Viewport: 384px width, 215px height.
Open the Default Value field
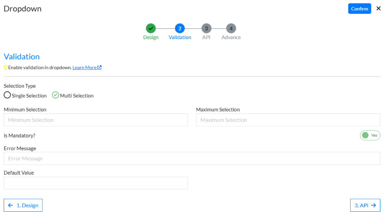96,183
